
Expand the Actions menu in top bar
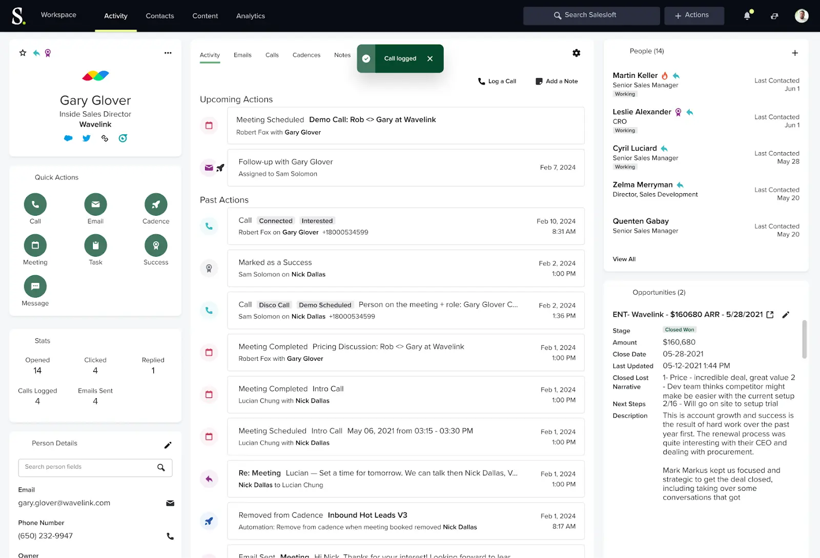pyautogui.click(x=694, y=15)
